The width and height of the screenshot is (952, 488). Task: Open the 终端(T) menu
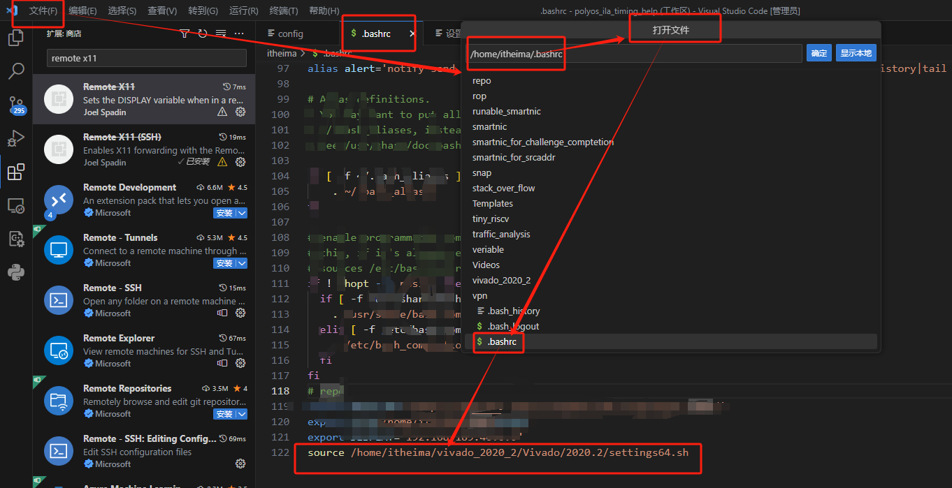(283, 10)
